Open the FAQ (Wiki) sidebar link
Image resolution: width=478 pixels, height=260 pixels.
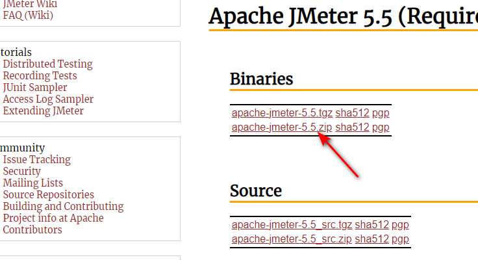pos(28,15)
